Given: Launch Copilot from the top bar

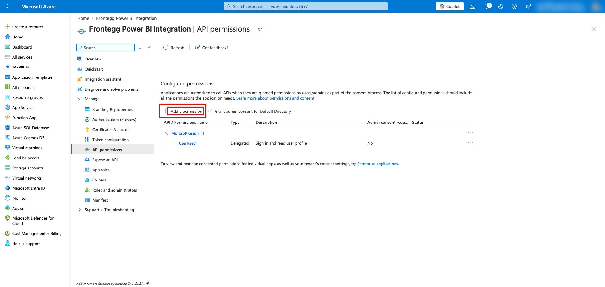Looking at the screenshot, I should click(x=450, y=6).
